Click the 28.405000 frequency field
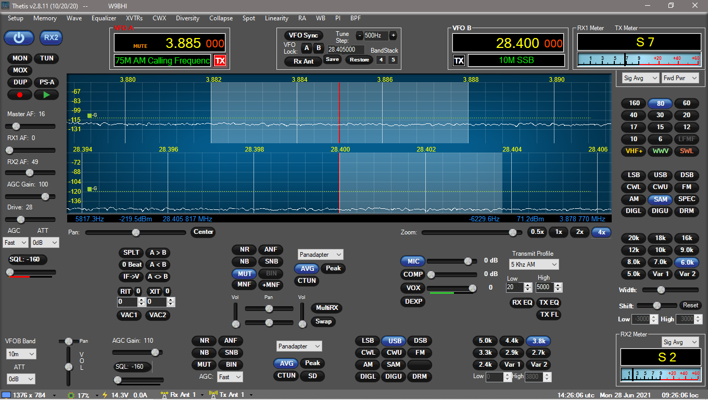 click(346, 49)
